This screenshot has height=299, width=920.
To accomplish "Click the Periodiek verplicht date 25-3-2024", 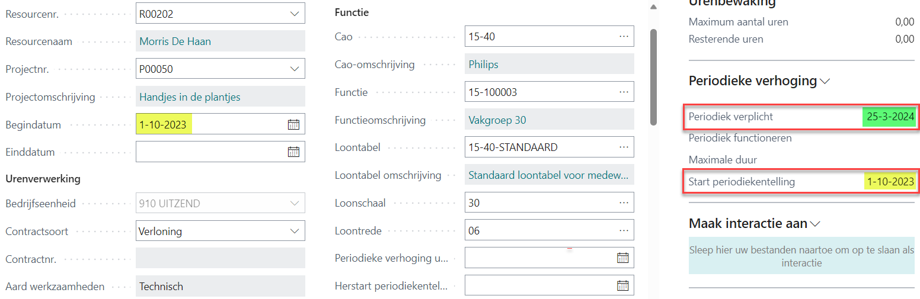I will [x=890, y=117].
